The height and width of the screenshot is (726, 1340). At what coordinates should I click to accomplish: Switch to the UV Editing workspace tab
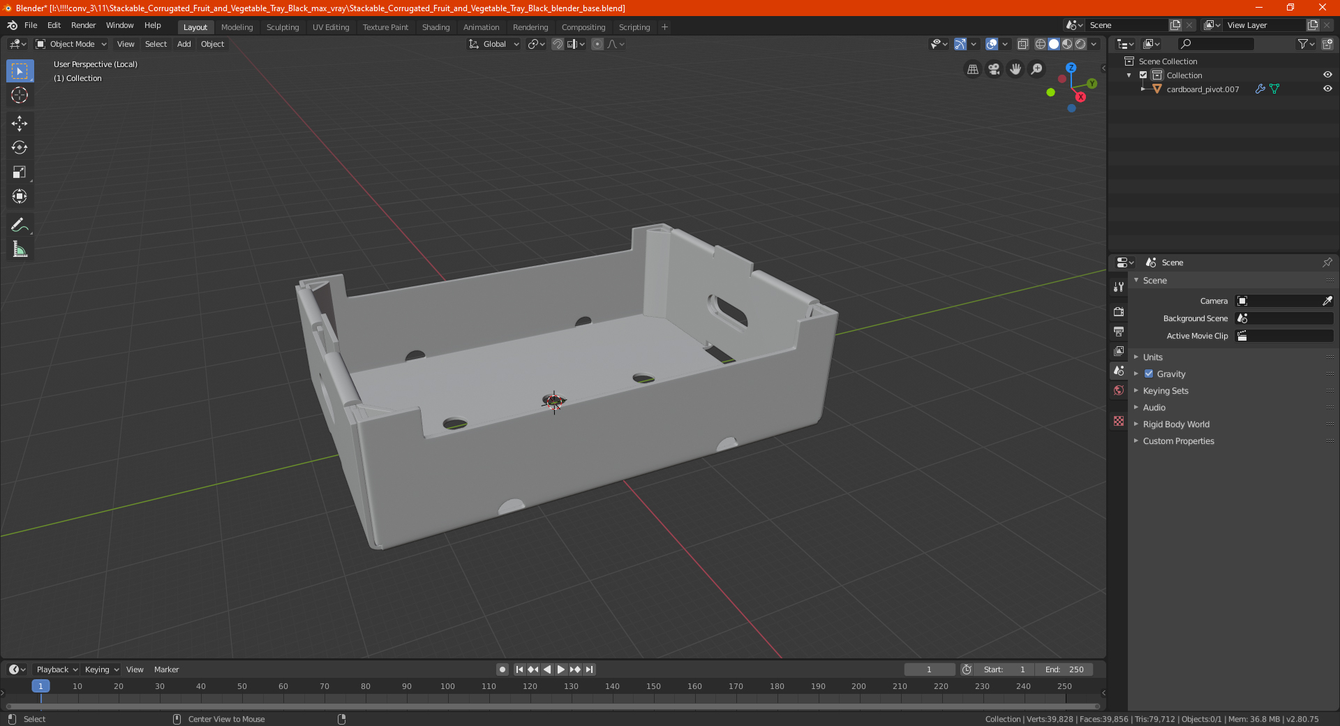click(331, 27)
